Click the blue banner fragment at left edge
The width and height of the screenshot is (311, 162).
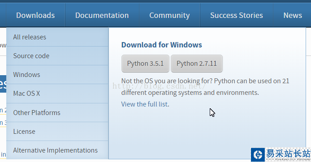point(3,84)
